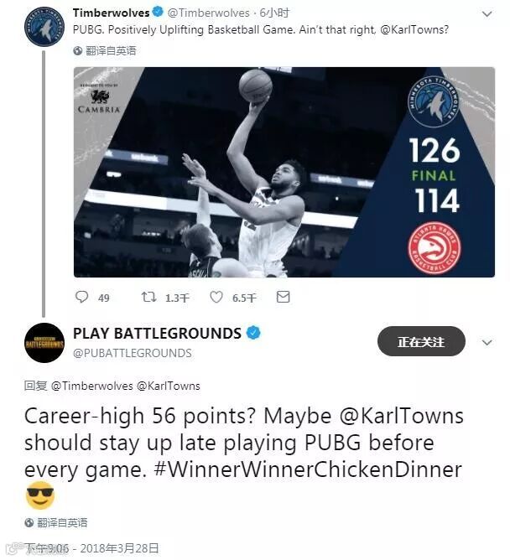Click the @PUBATTLEGROUNDS handle
510x560 pixels.
[x=133, y=353]
